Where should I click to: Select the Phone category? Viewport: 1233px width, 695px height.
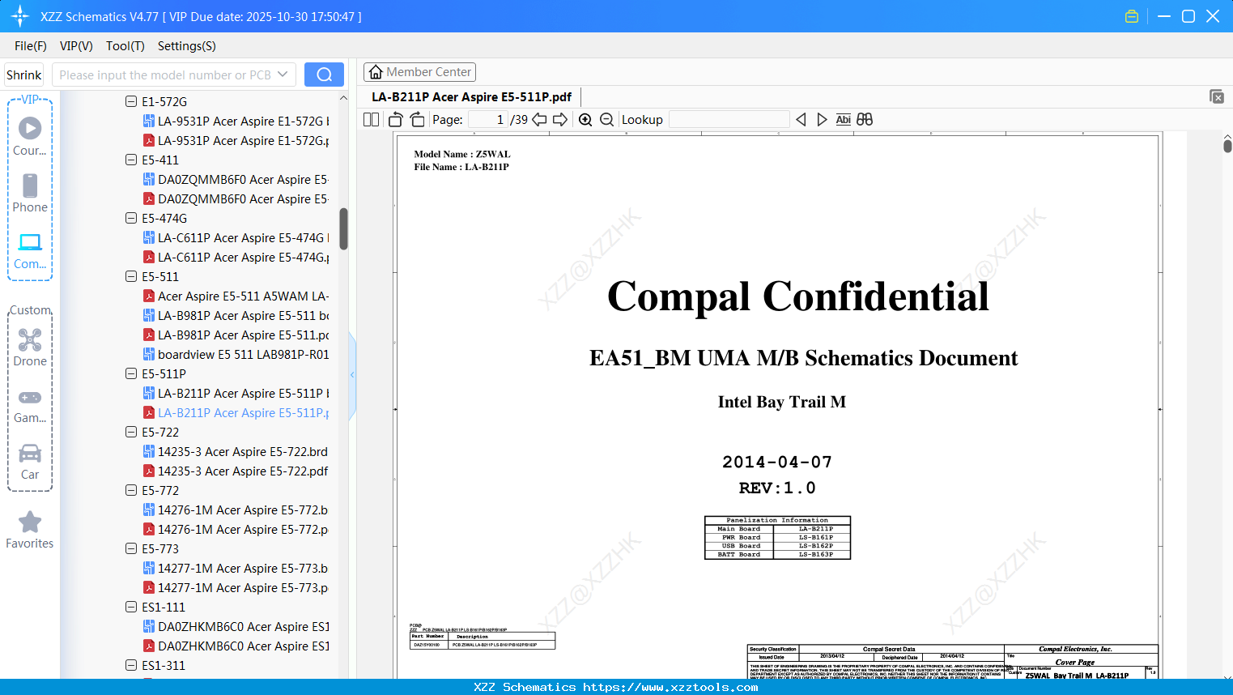click(x=30, y=193)
